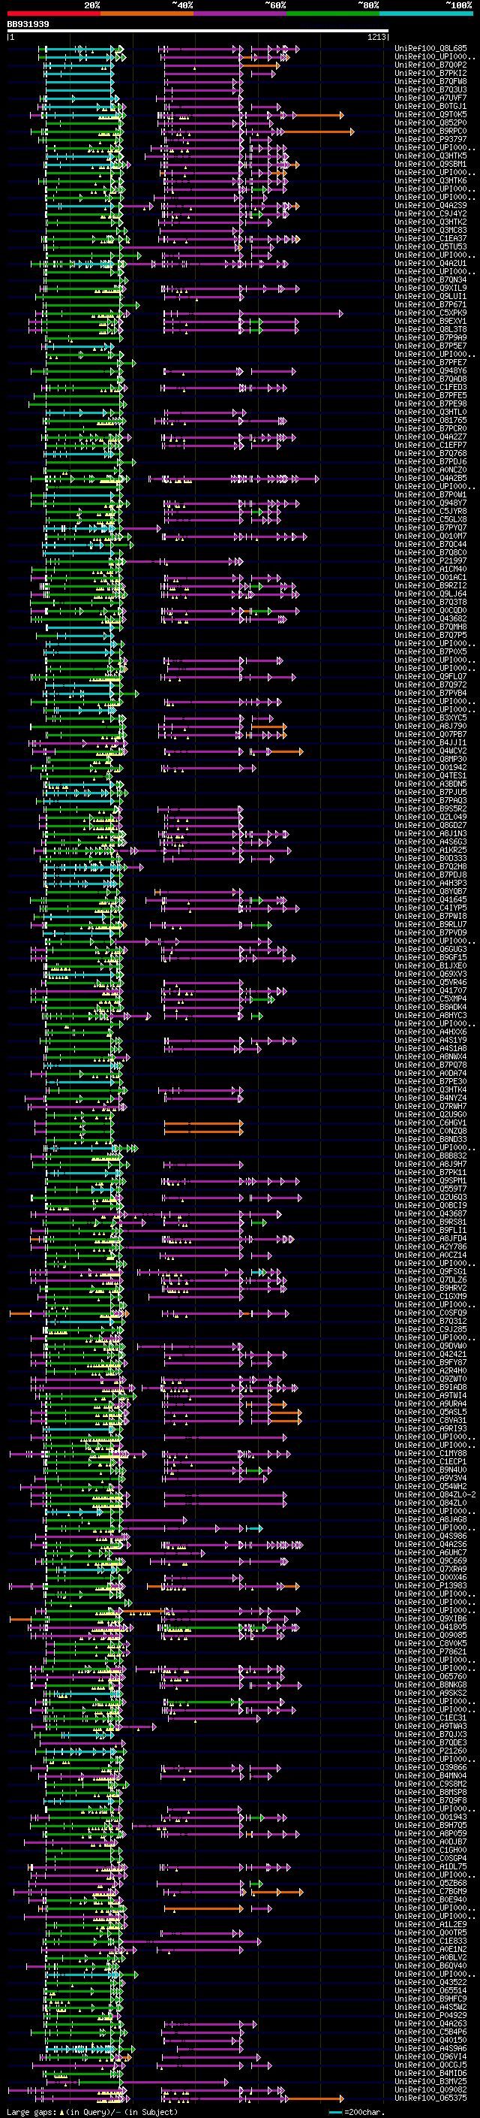This screenshot has height=2118, width=480.
Task: Select hit label UniRef100_B9RLU7
Action: [x=430, y=924]
